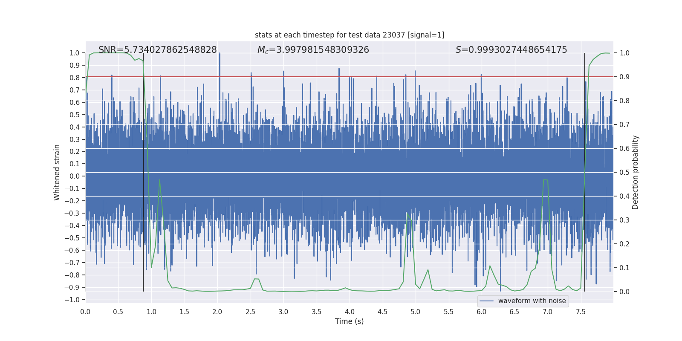Image resolution: width=682 pixels, height=341 pixels.
Task: Click the 'Whitened strain' y-axis label
Action: tap(57, 172)
